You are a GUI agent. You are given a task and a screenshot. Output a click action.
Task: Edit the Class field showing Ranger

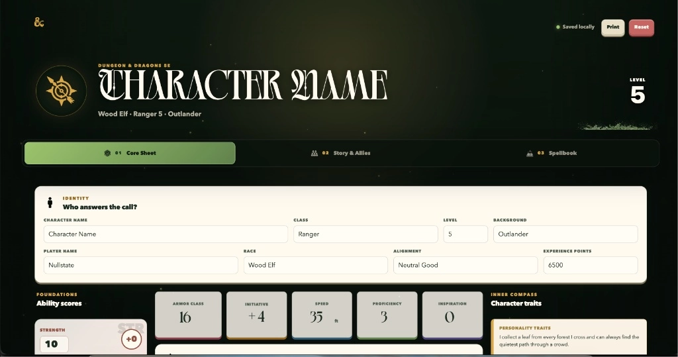[365, 234]
